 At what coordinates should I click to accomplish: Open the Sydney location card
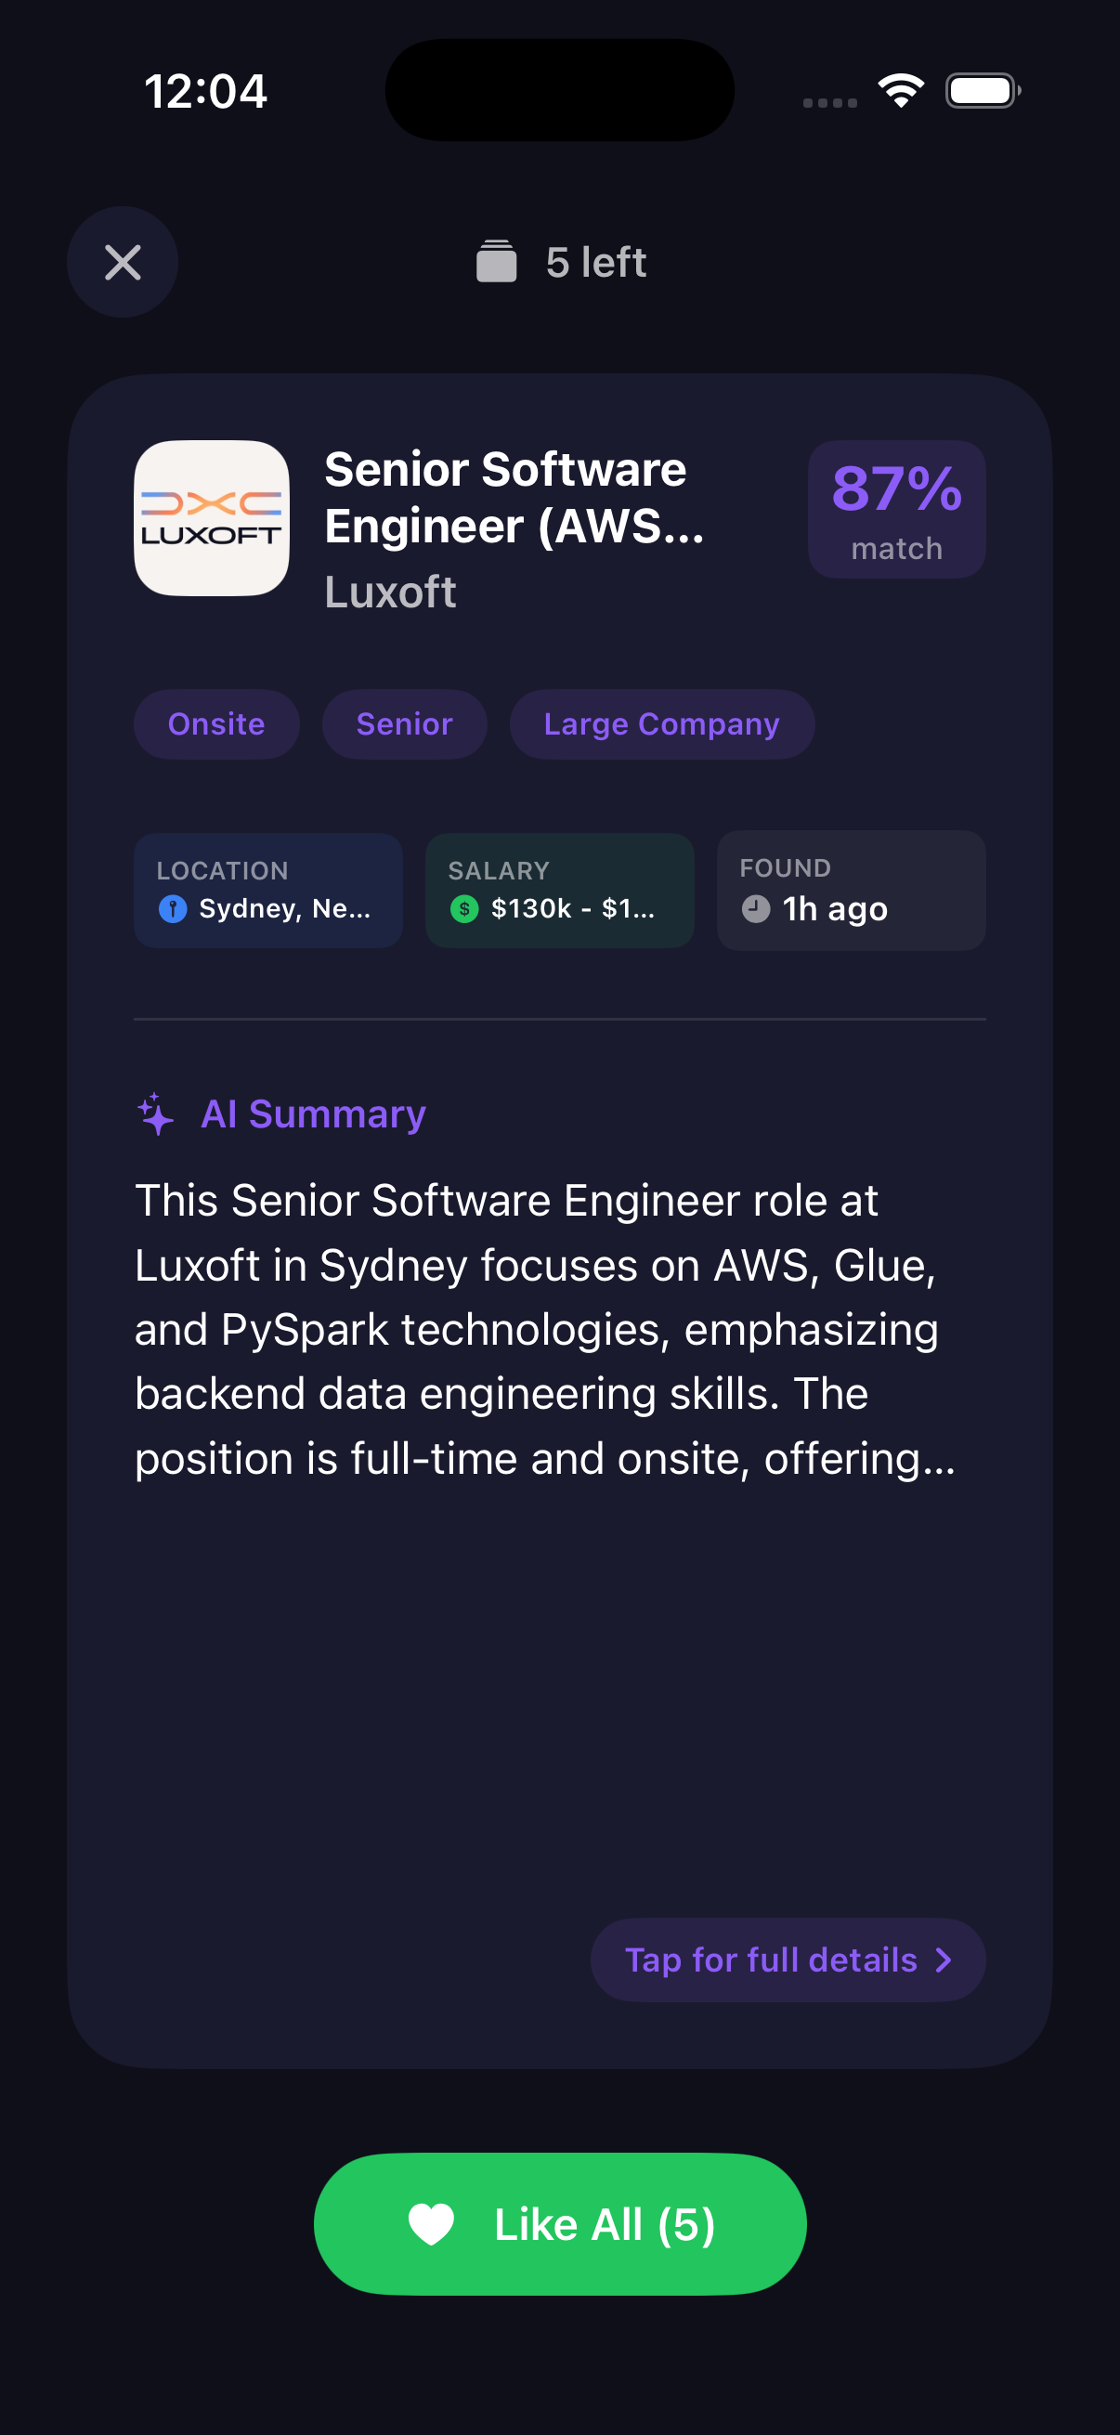268,890
